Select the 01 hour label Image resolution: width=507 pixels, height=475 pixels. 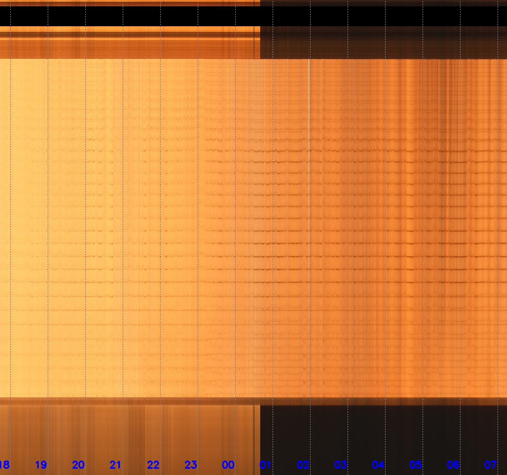(265, 465)
